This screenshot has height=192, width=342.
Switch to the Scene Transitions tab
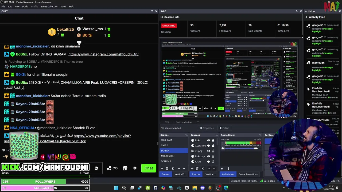[248, 174]
